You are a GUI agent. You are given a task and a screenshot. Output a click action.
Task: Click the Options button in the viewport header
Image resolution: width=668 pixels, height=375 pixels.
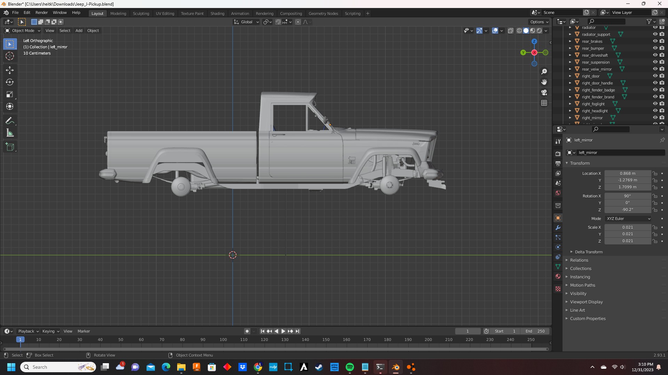point(539,22)
